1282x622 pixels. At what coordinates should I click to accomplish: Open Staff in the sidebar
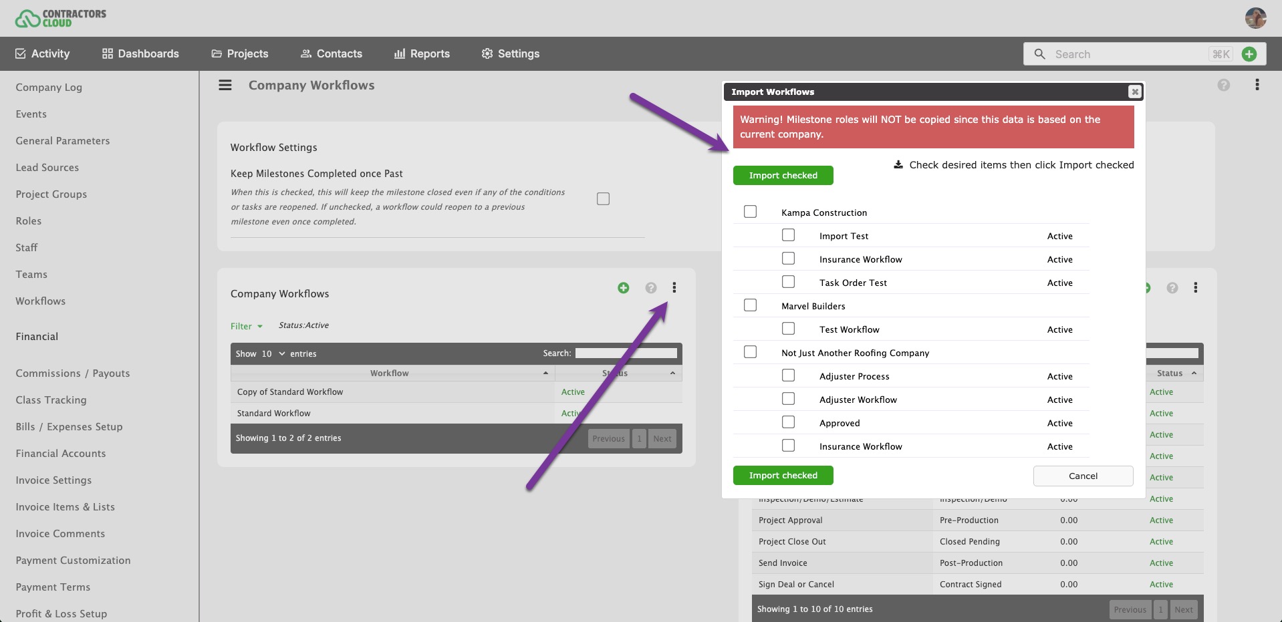pyautogui.click(x=27, y=248)
